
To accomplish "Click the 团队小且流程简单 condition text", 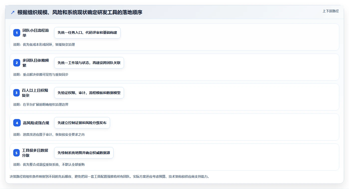I will pyautogui.click(x=35, y=33).
